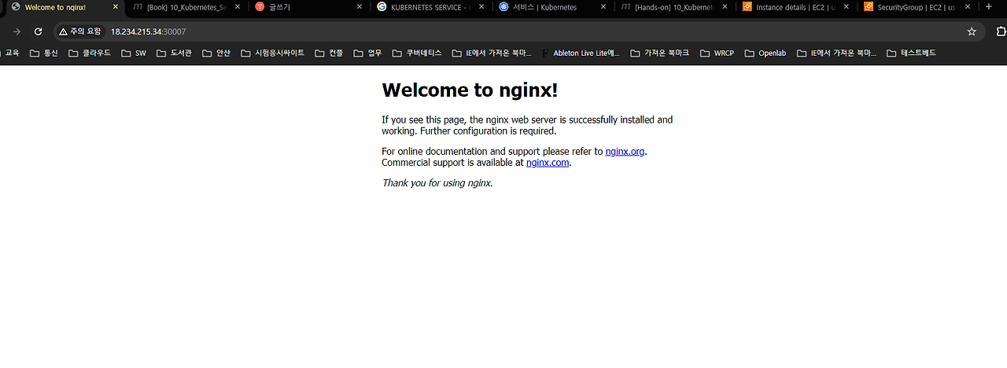
Task: Open the 컨플 bookmark folder
Action: (x=329, y=53)
